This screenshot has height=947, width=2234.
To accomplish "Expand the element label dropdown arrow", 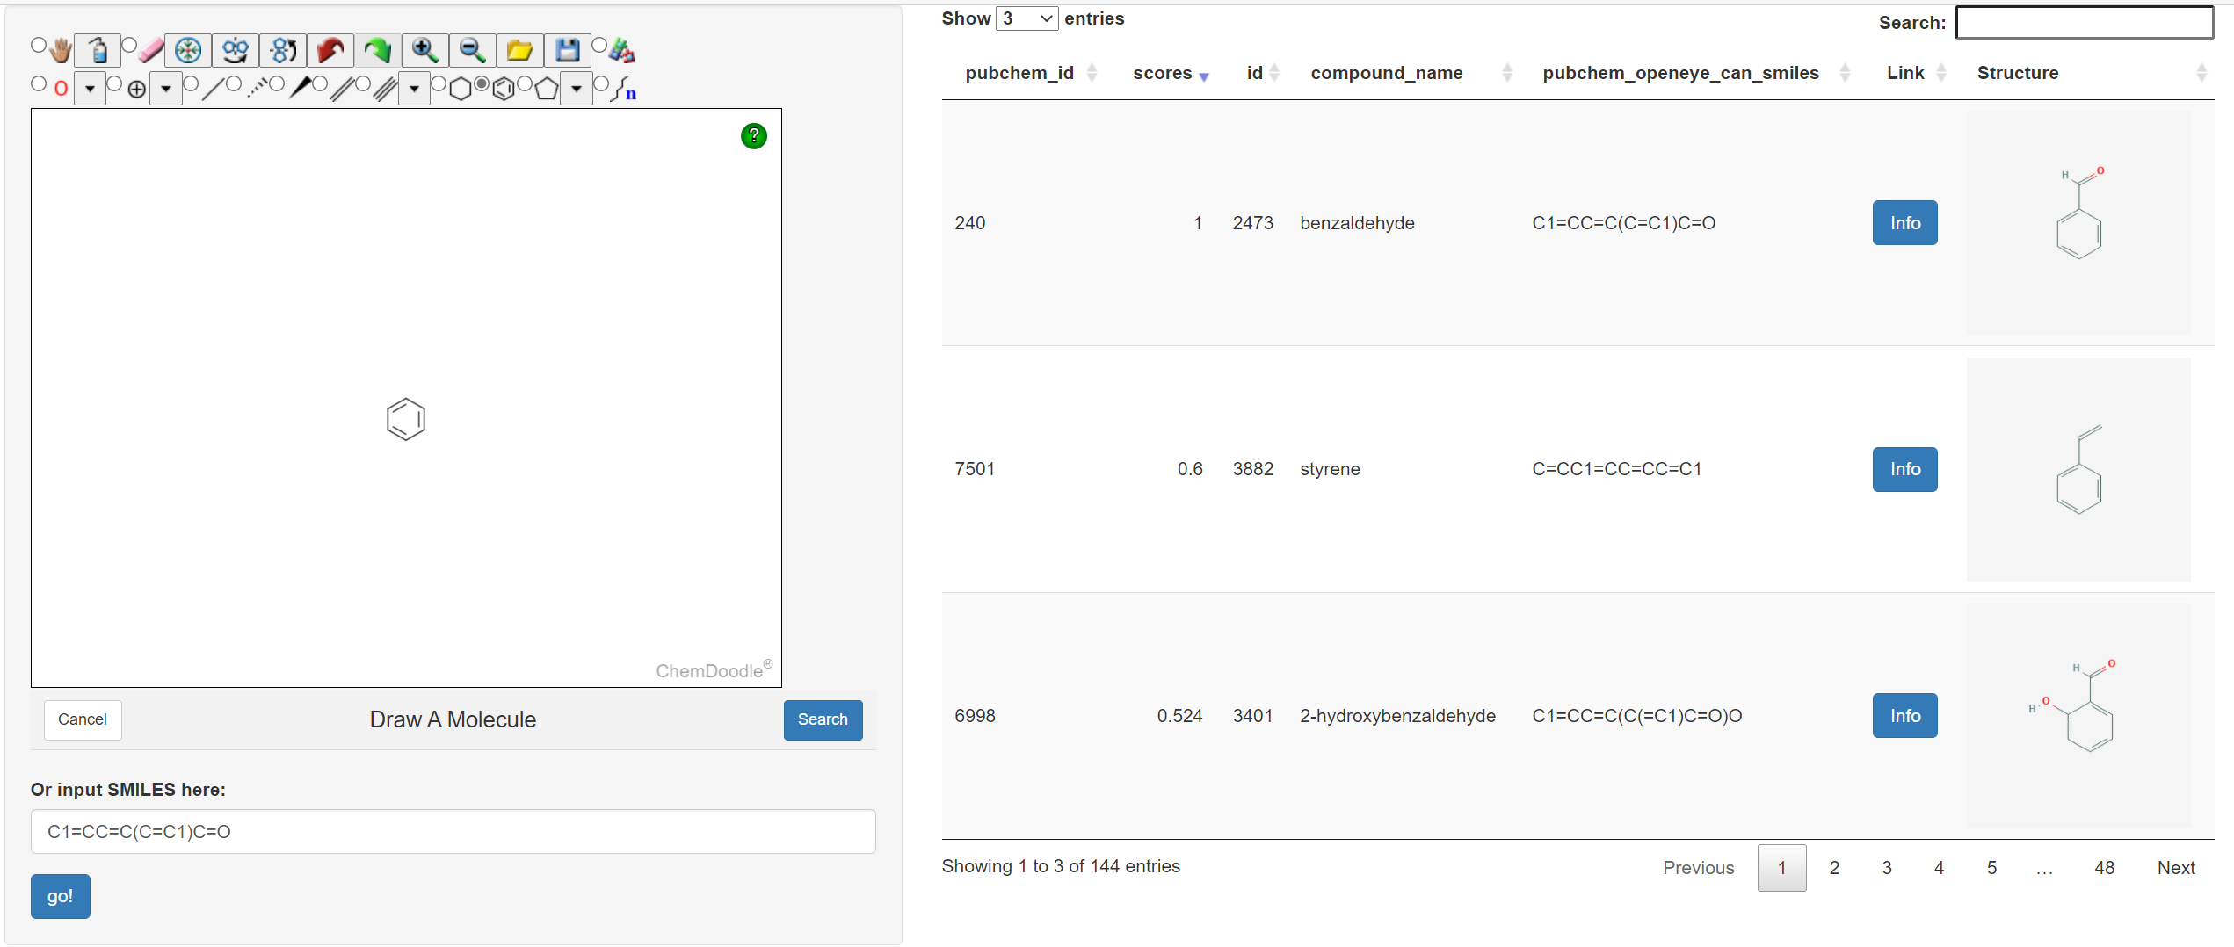I will point(90,89).
